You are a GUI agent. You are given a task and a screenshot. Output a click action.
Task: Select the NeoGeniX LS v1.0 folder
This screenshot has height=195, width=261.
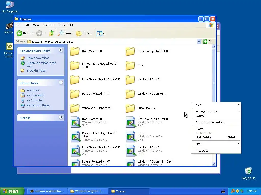click(130, 80)
